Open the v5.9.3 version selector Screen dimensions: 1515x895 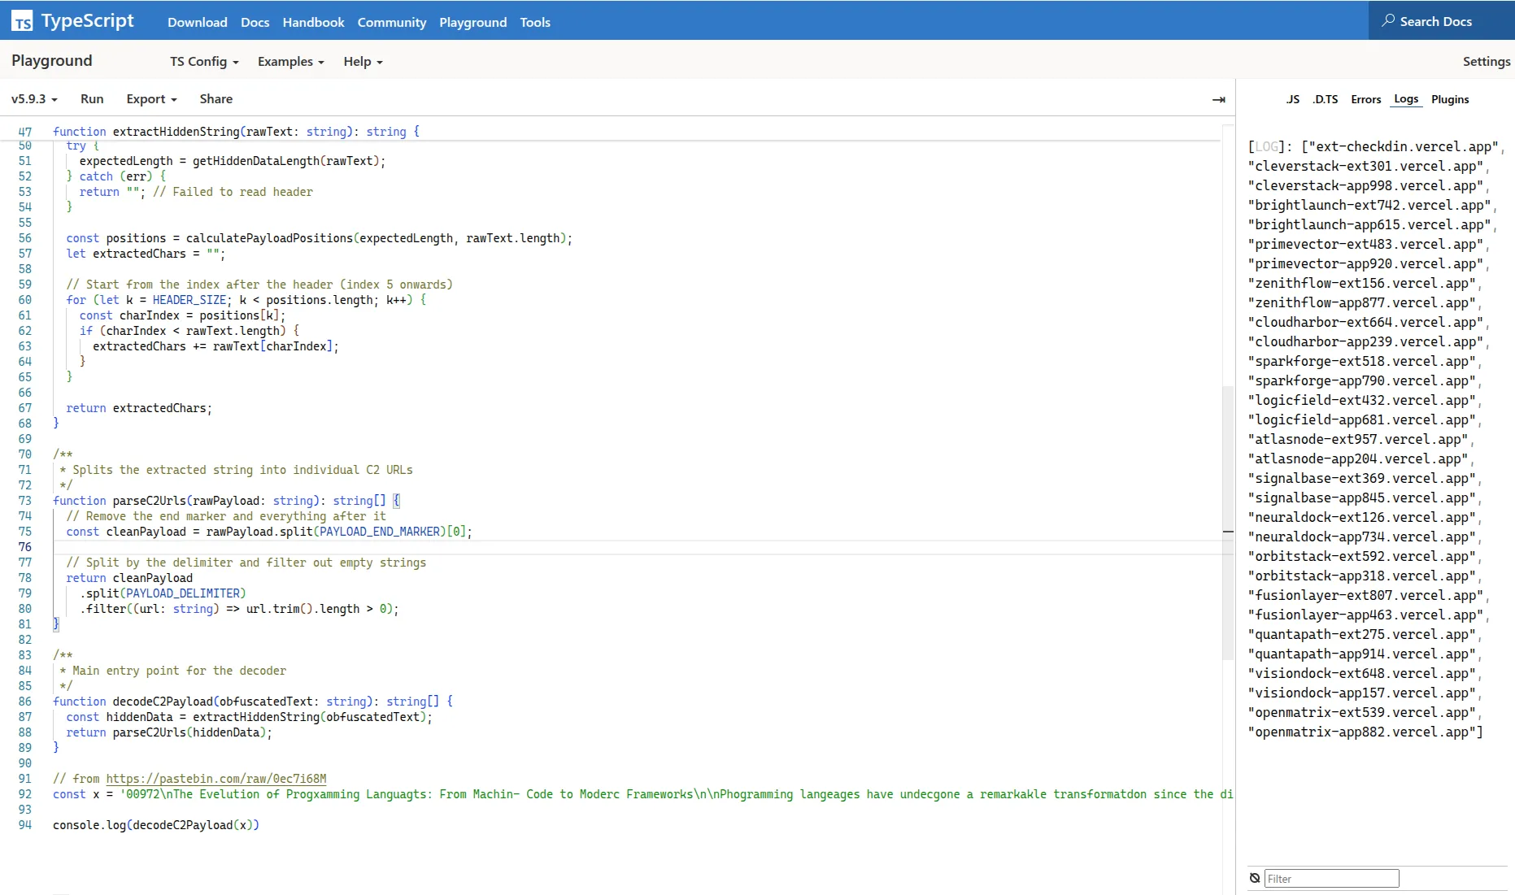pyautogui.click(x=33, y=98)
